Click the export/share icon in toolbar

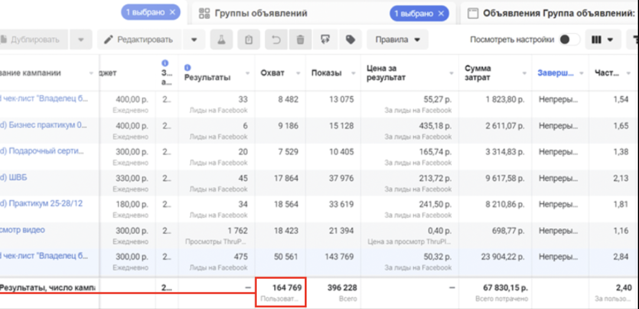point(325,40)
